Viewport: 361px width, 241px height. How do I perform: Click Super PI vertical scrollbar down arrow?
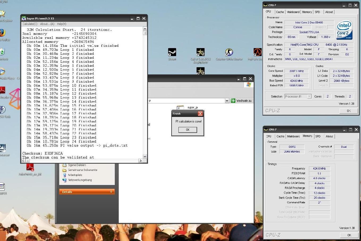click(x=145, y=156)
